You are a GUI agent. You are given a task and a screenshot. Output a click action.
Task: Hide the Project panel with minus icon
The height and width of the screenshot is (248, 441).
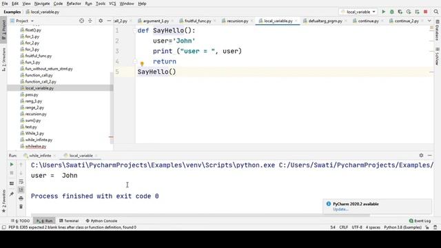pyautogui.click(x=109, y=21)
